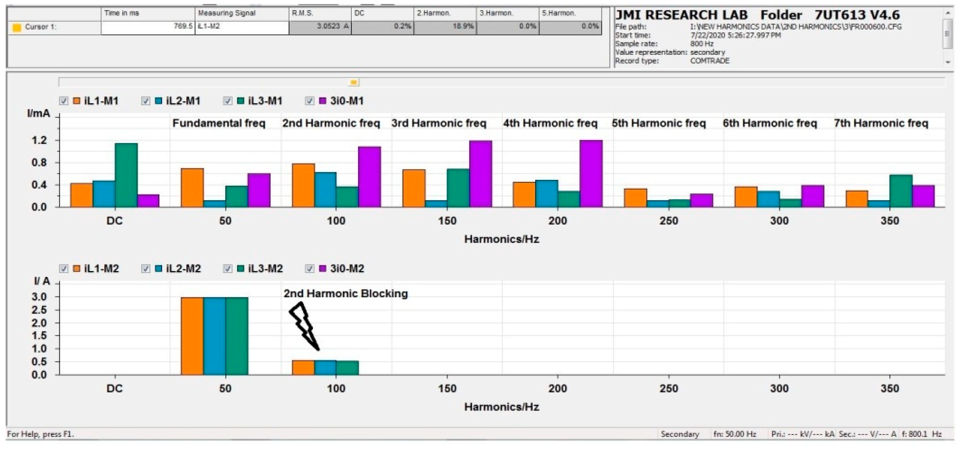Click the yellow cursor marker on the timeline bar

tap(353, 82)
